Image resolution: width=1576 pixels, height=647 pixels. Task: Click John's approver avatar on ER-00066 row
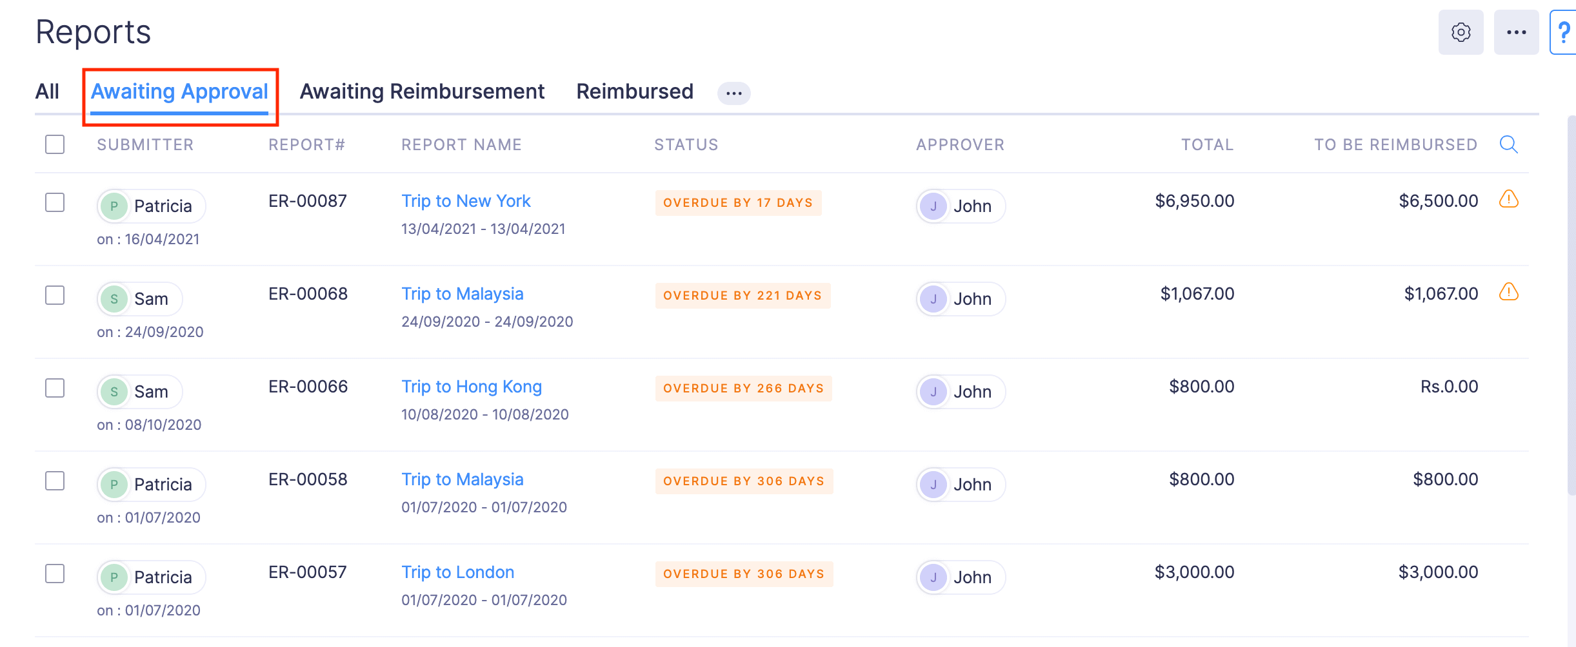coord(933,392)
